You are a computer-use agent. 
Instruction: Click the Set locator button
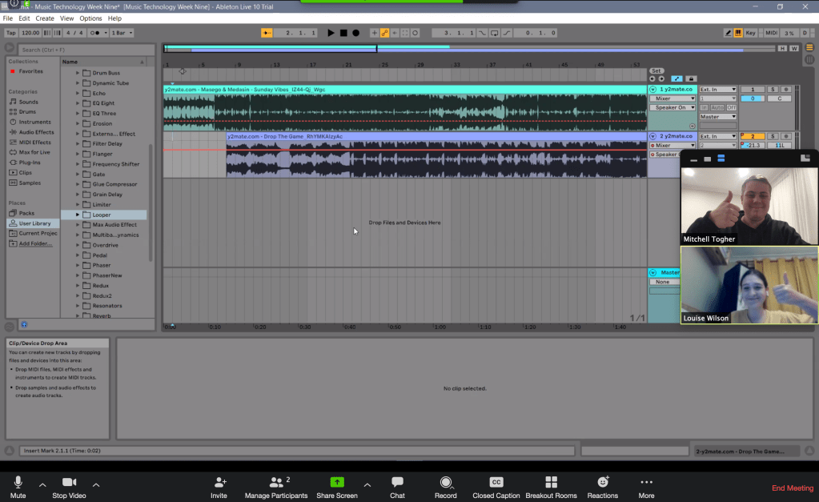pyautogui.click(x=656, y=70)
